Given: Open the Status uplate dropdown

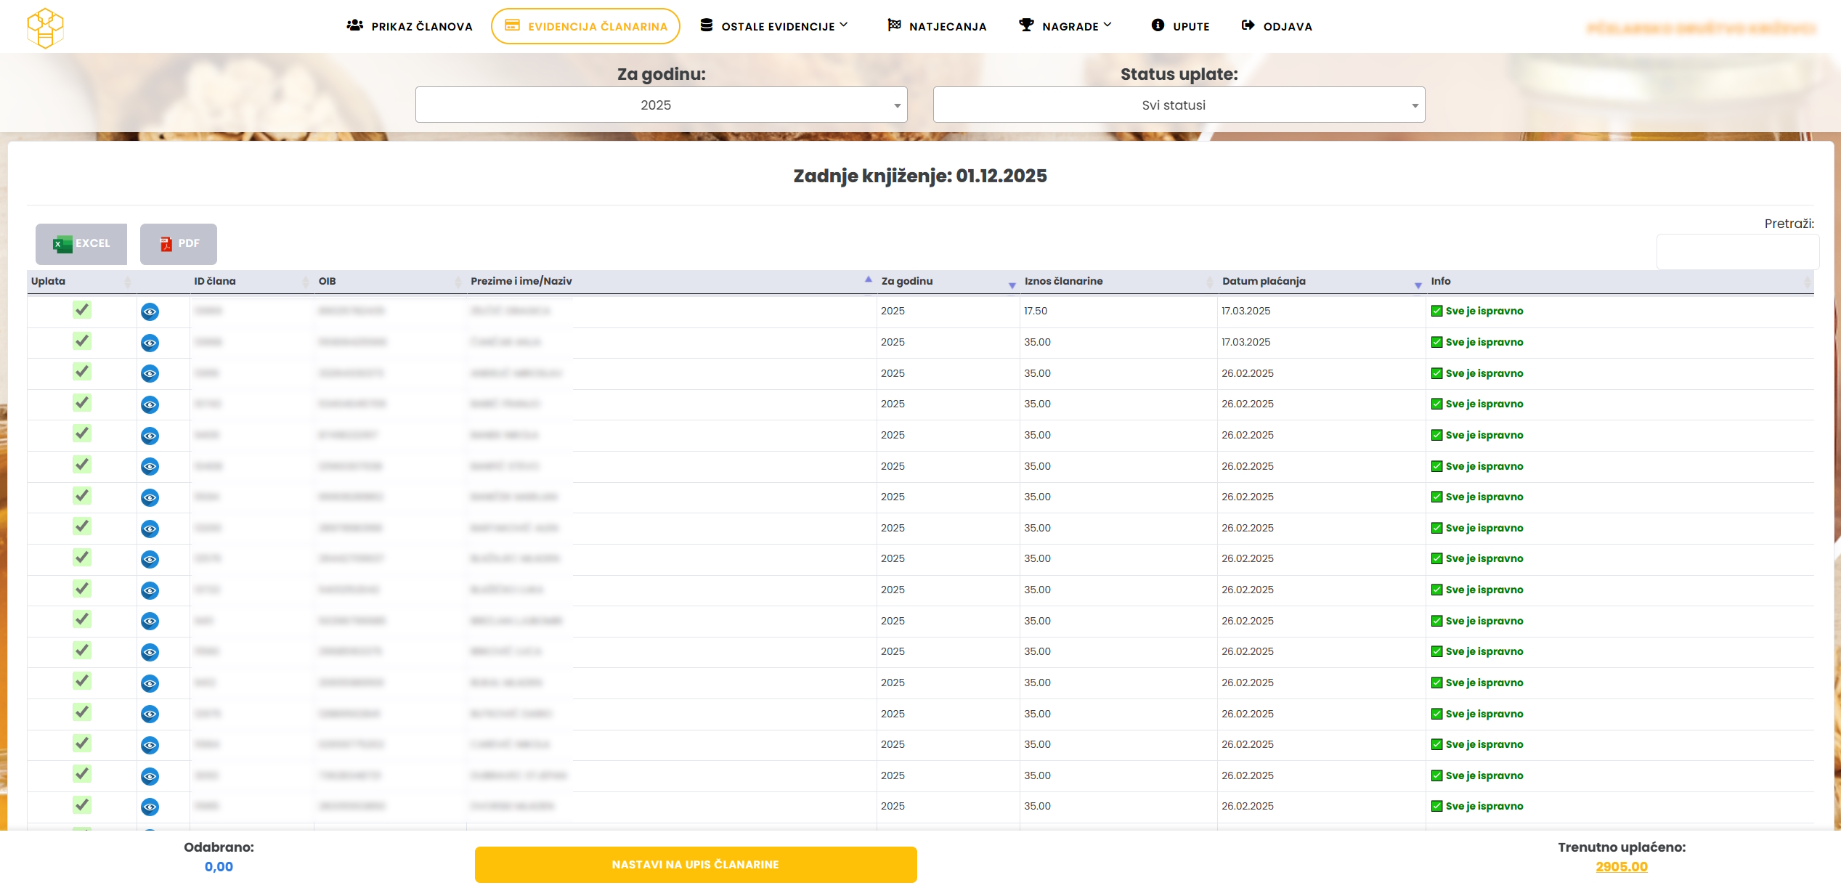Looking at the screenshot, I should (x=1178, y=105).
